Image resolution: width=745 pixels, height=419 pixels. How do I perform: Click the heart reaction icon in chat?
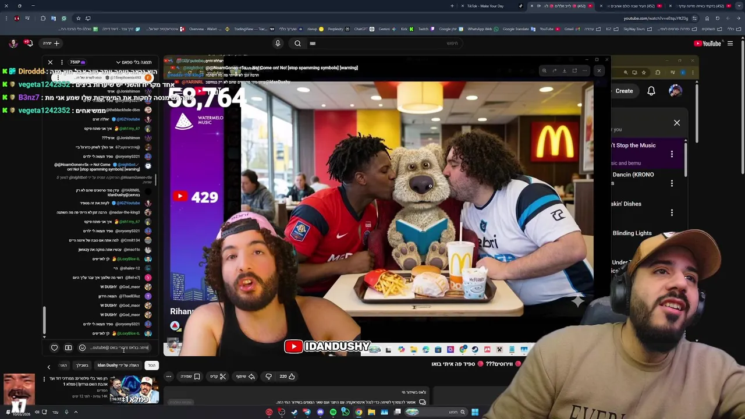coord(54,348)
